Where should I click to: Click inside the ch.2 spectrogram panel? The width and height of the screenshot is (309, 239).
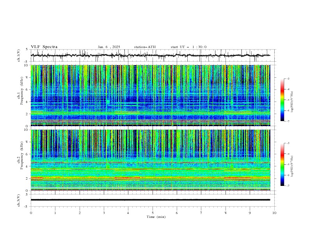point(150,160)
